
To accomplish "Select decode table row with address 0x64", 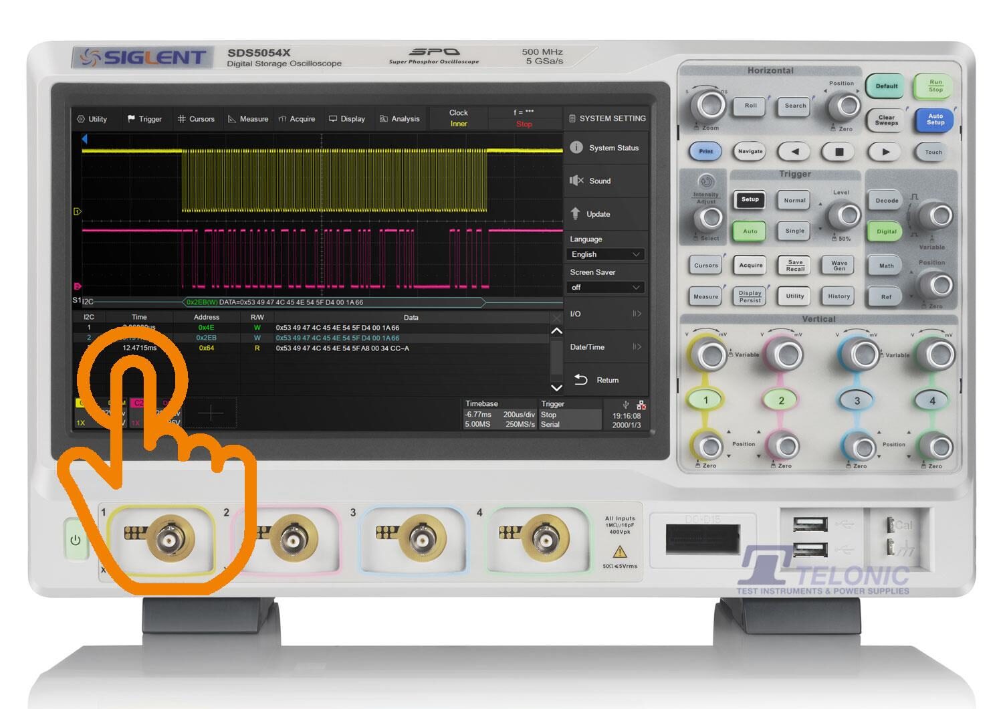I will (x=311, y=348).
